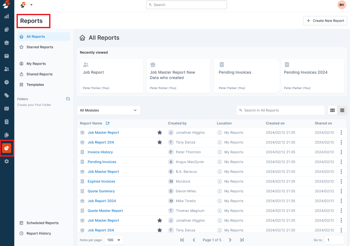This screenshot has width=350, height=246.
Task: Open Scheduled Reports in side menu
Action: coord(43,223)
